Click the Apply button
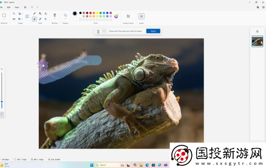Screen dimensions: 266x168 pyautogui.click(x=153, y=31)
